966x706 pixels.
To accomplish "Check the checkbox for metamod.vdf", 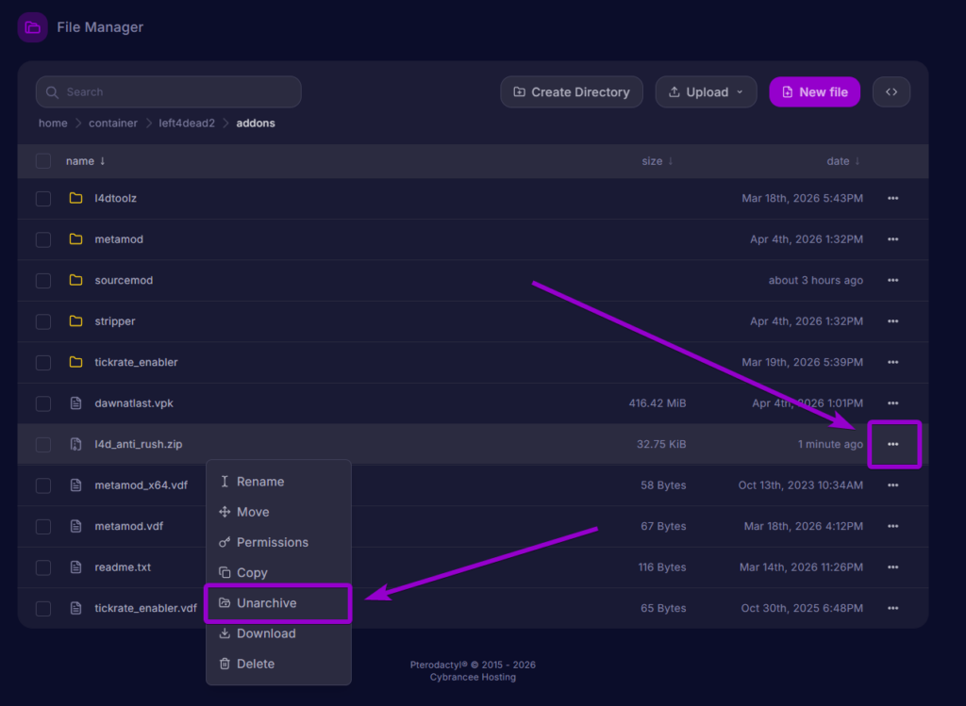I will coord(42,526).
